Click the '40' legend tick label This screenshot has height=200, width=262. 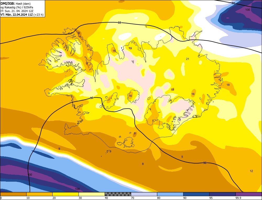point(106,198)
